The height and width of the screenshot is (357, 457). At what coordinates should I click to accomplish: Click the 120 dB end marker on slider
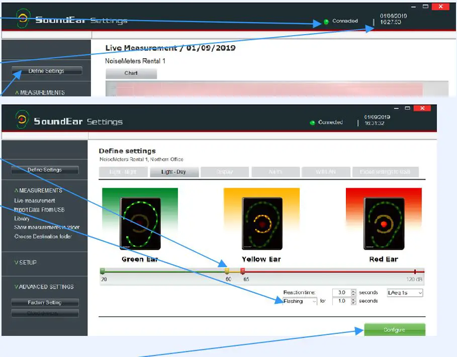415,272
